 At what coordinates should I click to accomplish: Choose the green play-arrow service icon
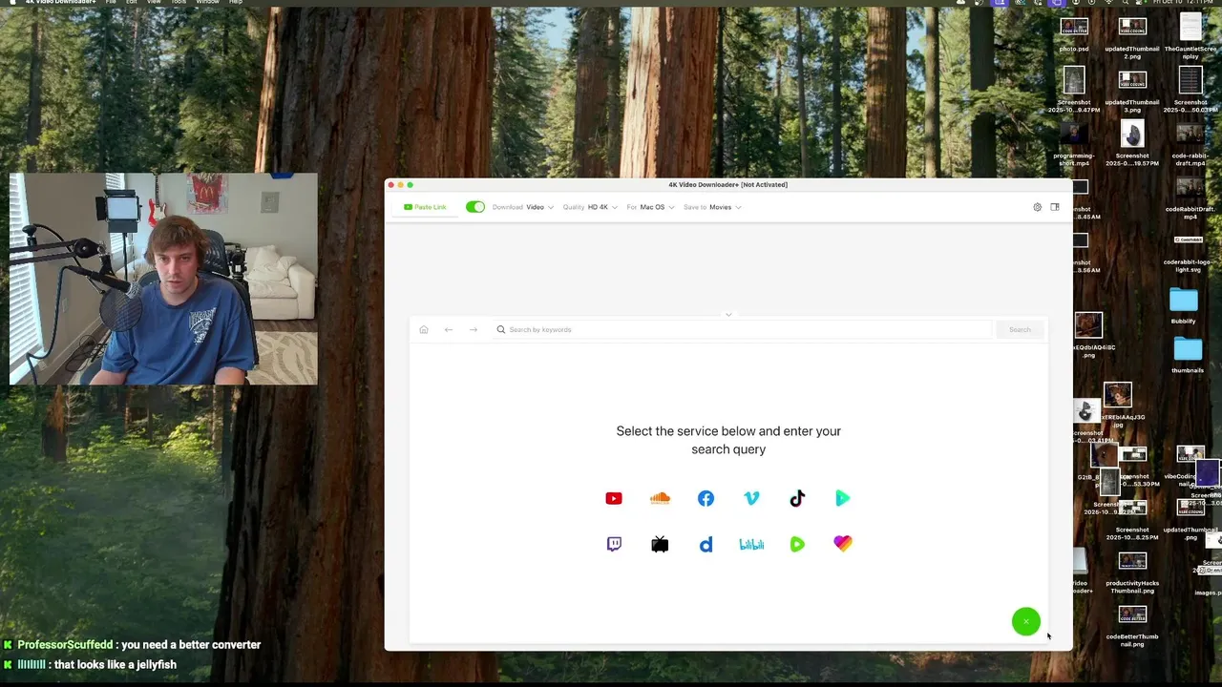[843, 498]
